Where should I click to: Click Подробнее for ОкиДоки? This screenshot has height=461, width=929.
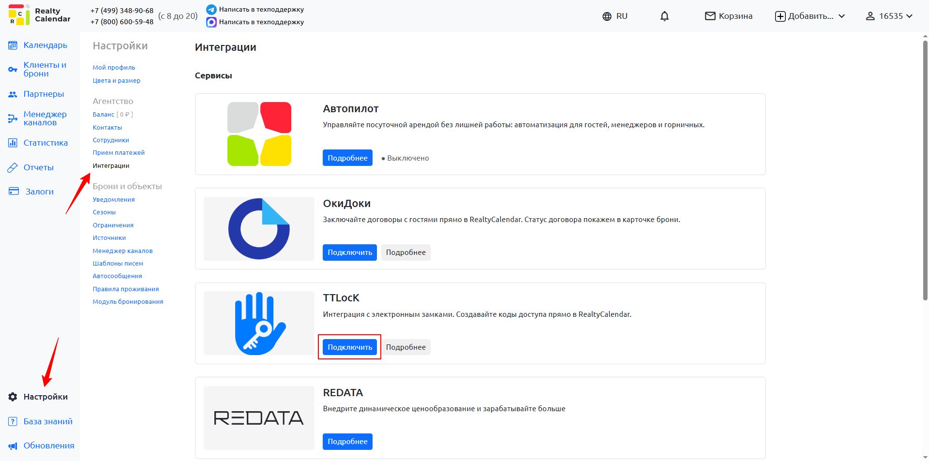coord(406,253)
